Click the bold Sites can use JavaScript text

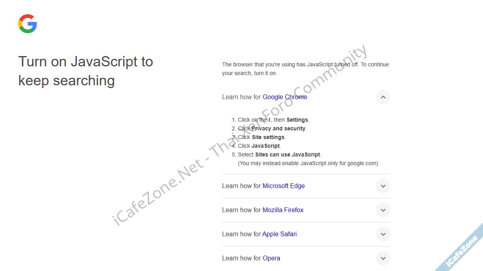click(x=288, y=154)
